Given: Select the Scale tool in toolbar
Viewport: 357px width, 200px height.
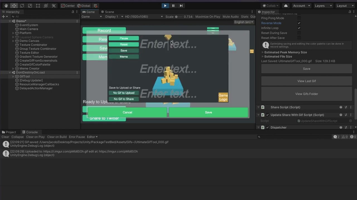Looking at the screenshot, I should tap(30, 6).
